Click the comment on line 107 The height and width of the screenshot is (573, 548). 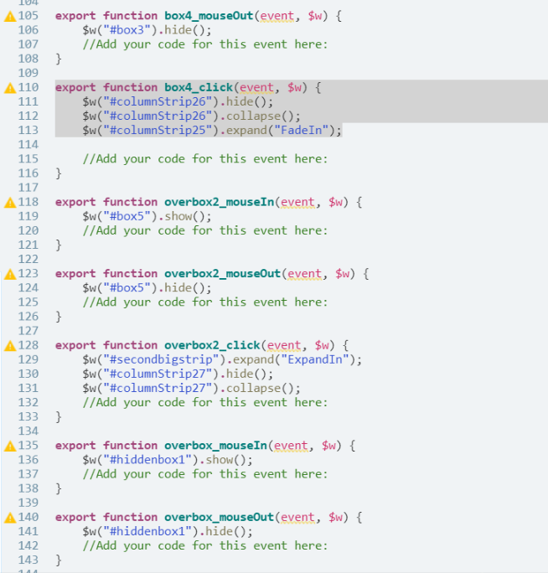[205, 44]
